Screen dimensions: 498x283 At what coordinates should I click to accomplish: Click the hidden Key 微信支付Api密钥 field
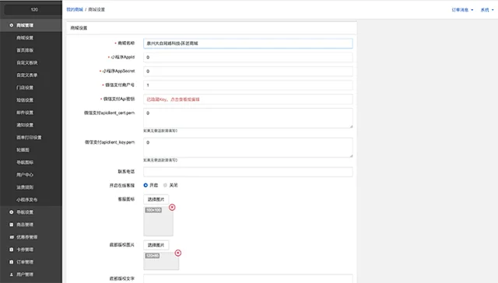coord(247,100)
